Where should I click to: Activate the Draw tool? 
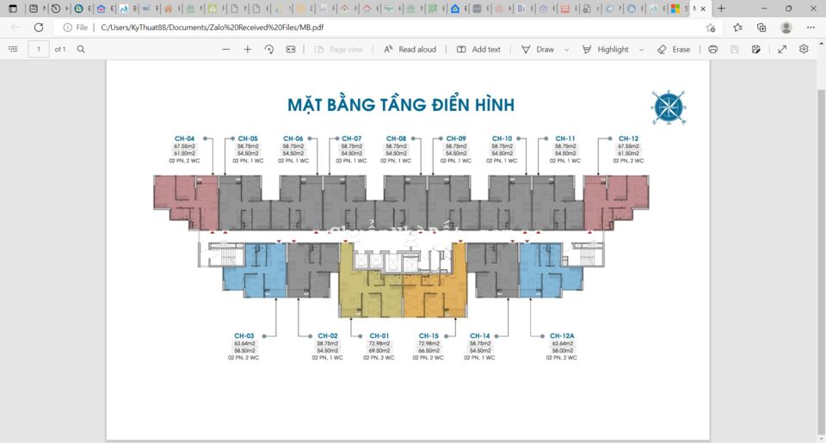pyautogui.click(x=537, y=50)
